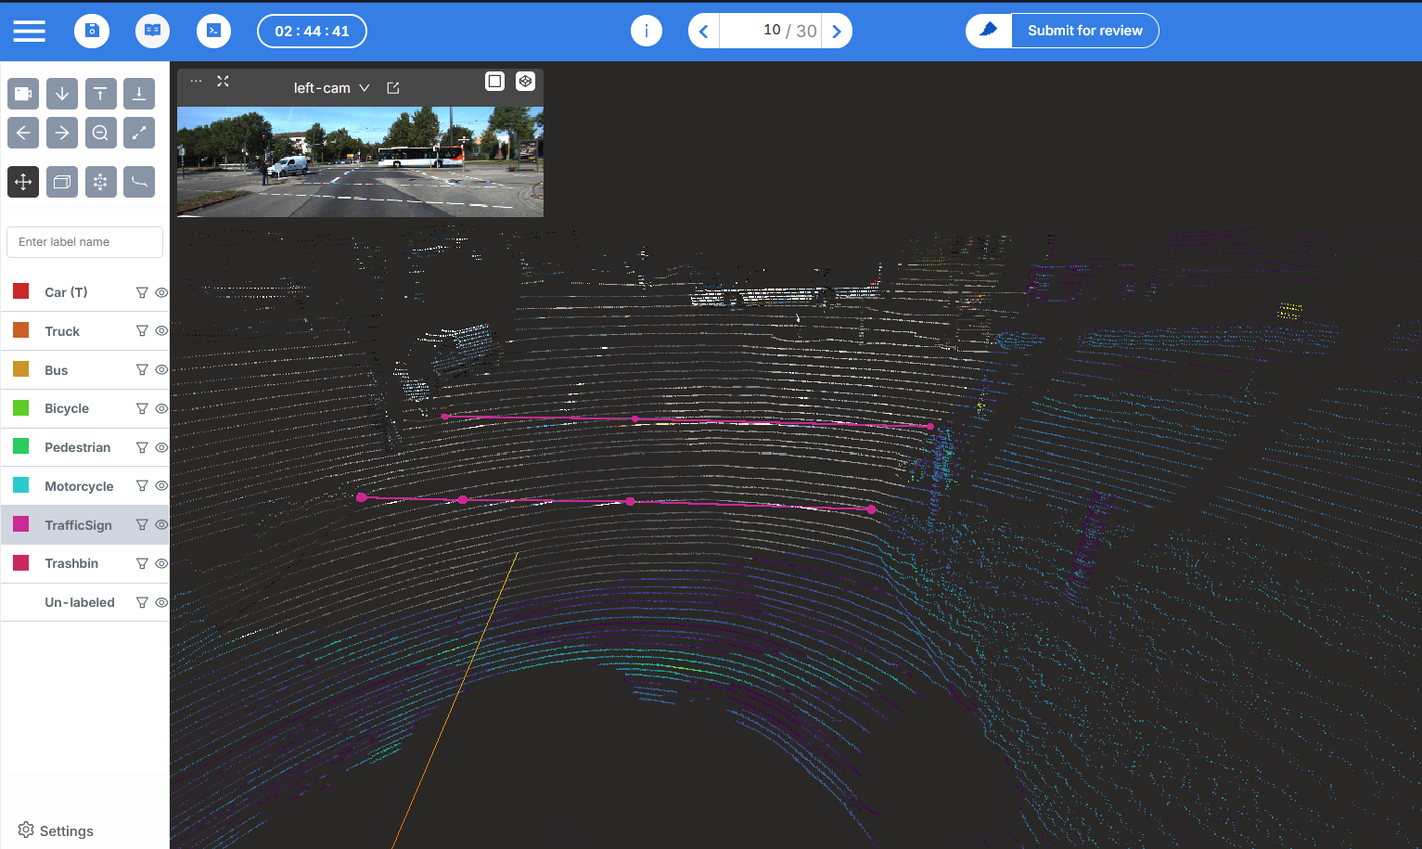Toggle visibility of Car (T) label
Screen dimensions: 1422x849
tap(161, 292)
